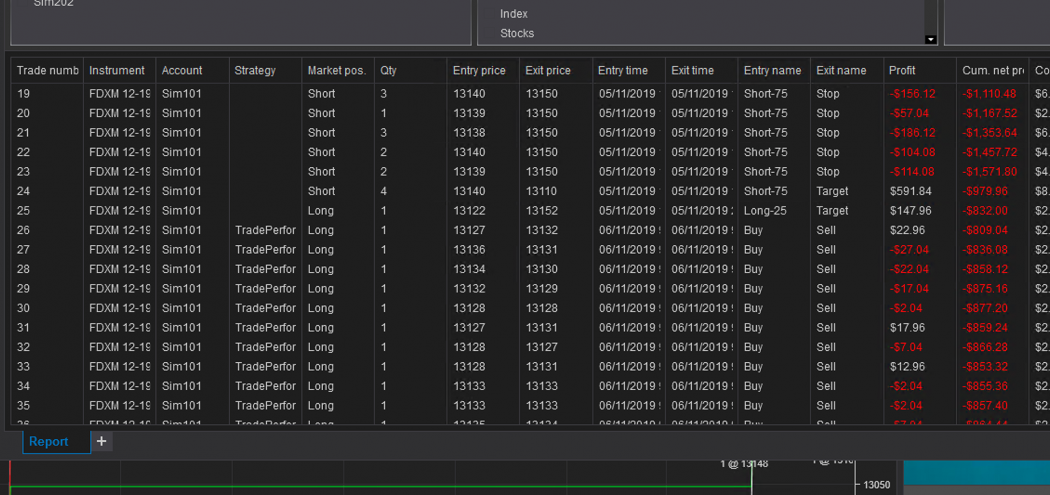Select Stocks in the instrument type list
The image size is (1050, 495).
point(517,33)
